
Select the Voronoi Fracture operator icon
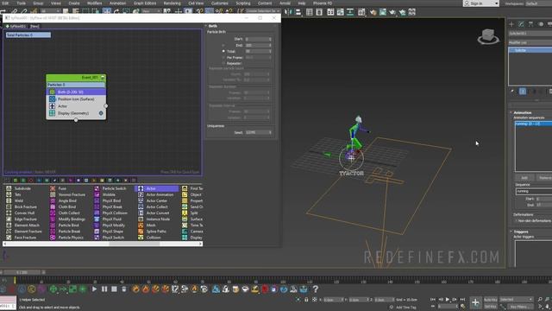(53, 194)
